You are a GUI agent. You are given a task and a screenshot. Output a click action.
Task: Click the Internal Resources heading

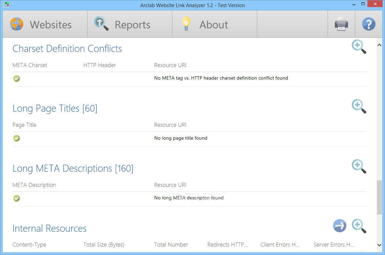(49, 228)
